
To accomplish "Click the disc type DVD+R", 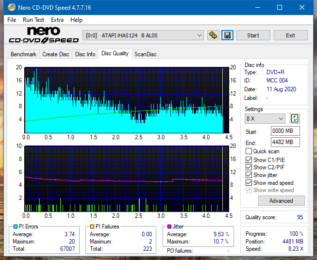I will 275,72.
